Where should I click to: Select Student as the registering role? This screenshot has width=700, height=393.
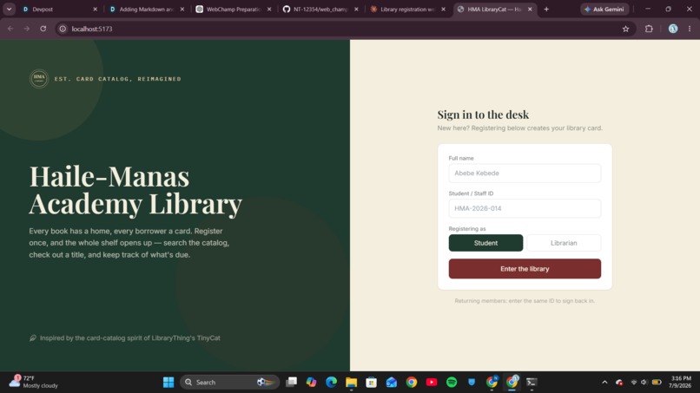[x=485, y=243]
